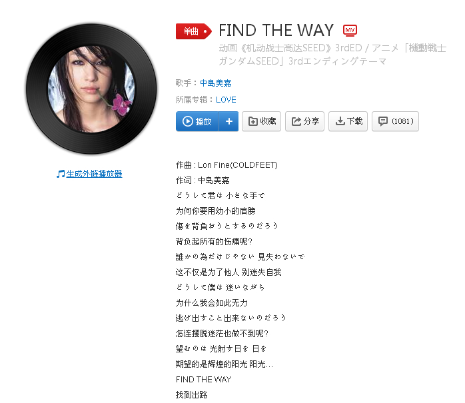The image size is (465, 403).
Task: Open artist page 中岛美嘉
Action: point(216,83)
